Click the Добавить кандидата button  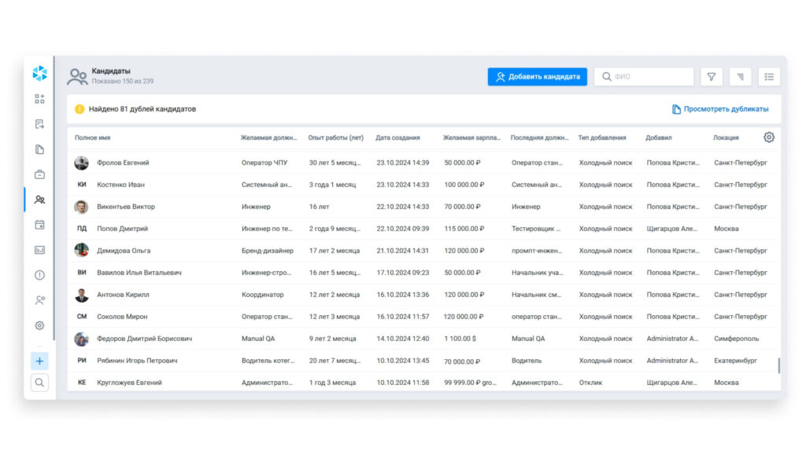click(537, 76)
